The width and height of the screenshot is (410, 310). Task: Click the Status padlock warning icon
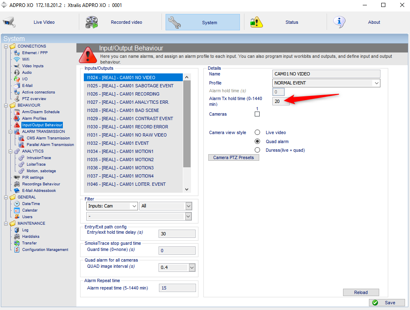click(x=256, y=22)
